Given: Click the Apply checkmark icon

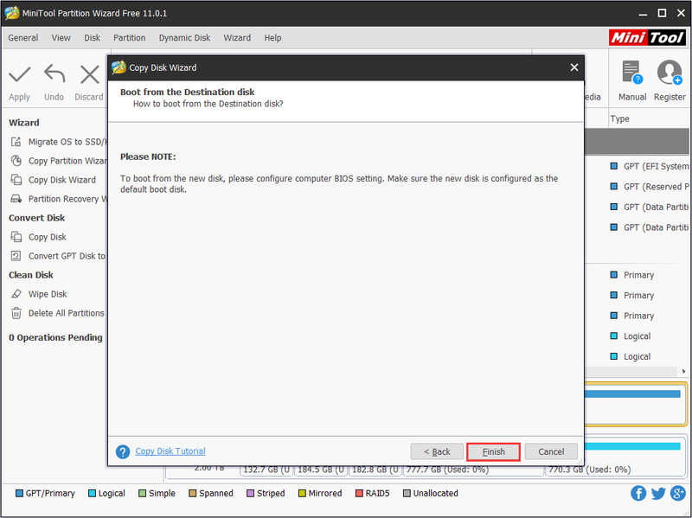Looking at the screenshot, I should (x=20, y=74).
